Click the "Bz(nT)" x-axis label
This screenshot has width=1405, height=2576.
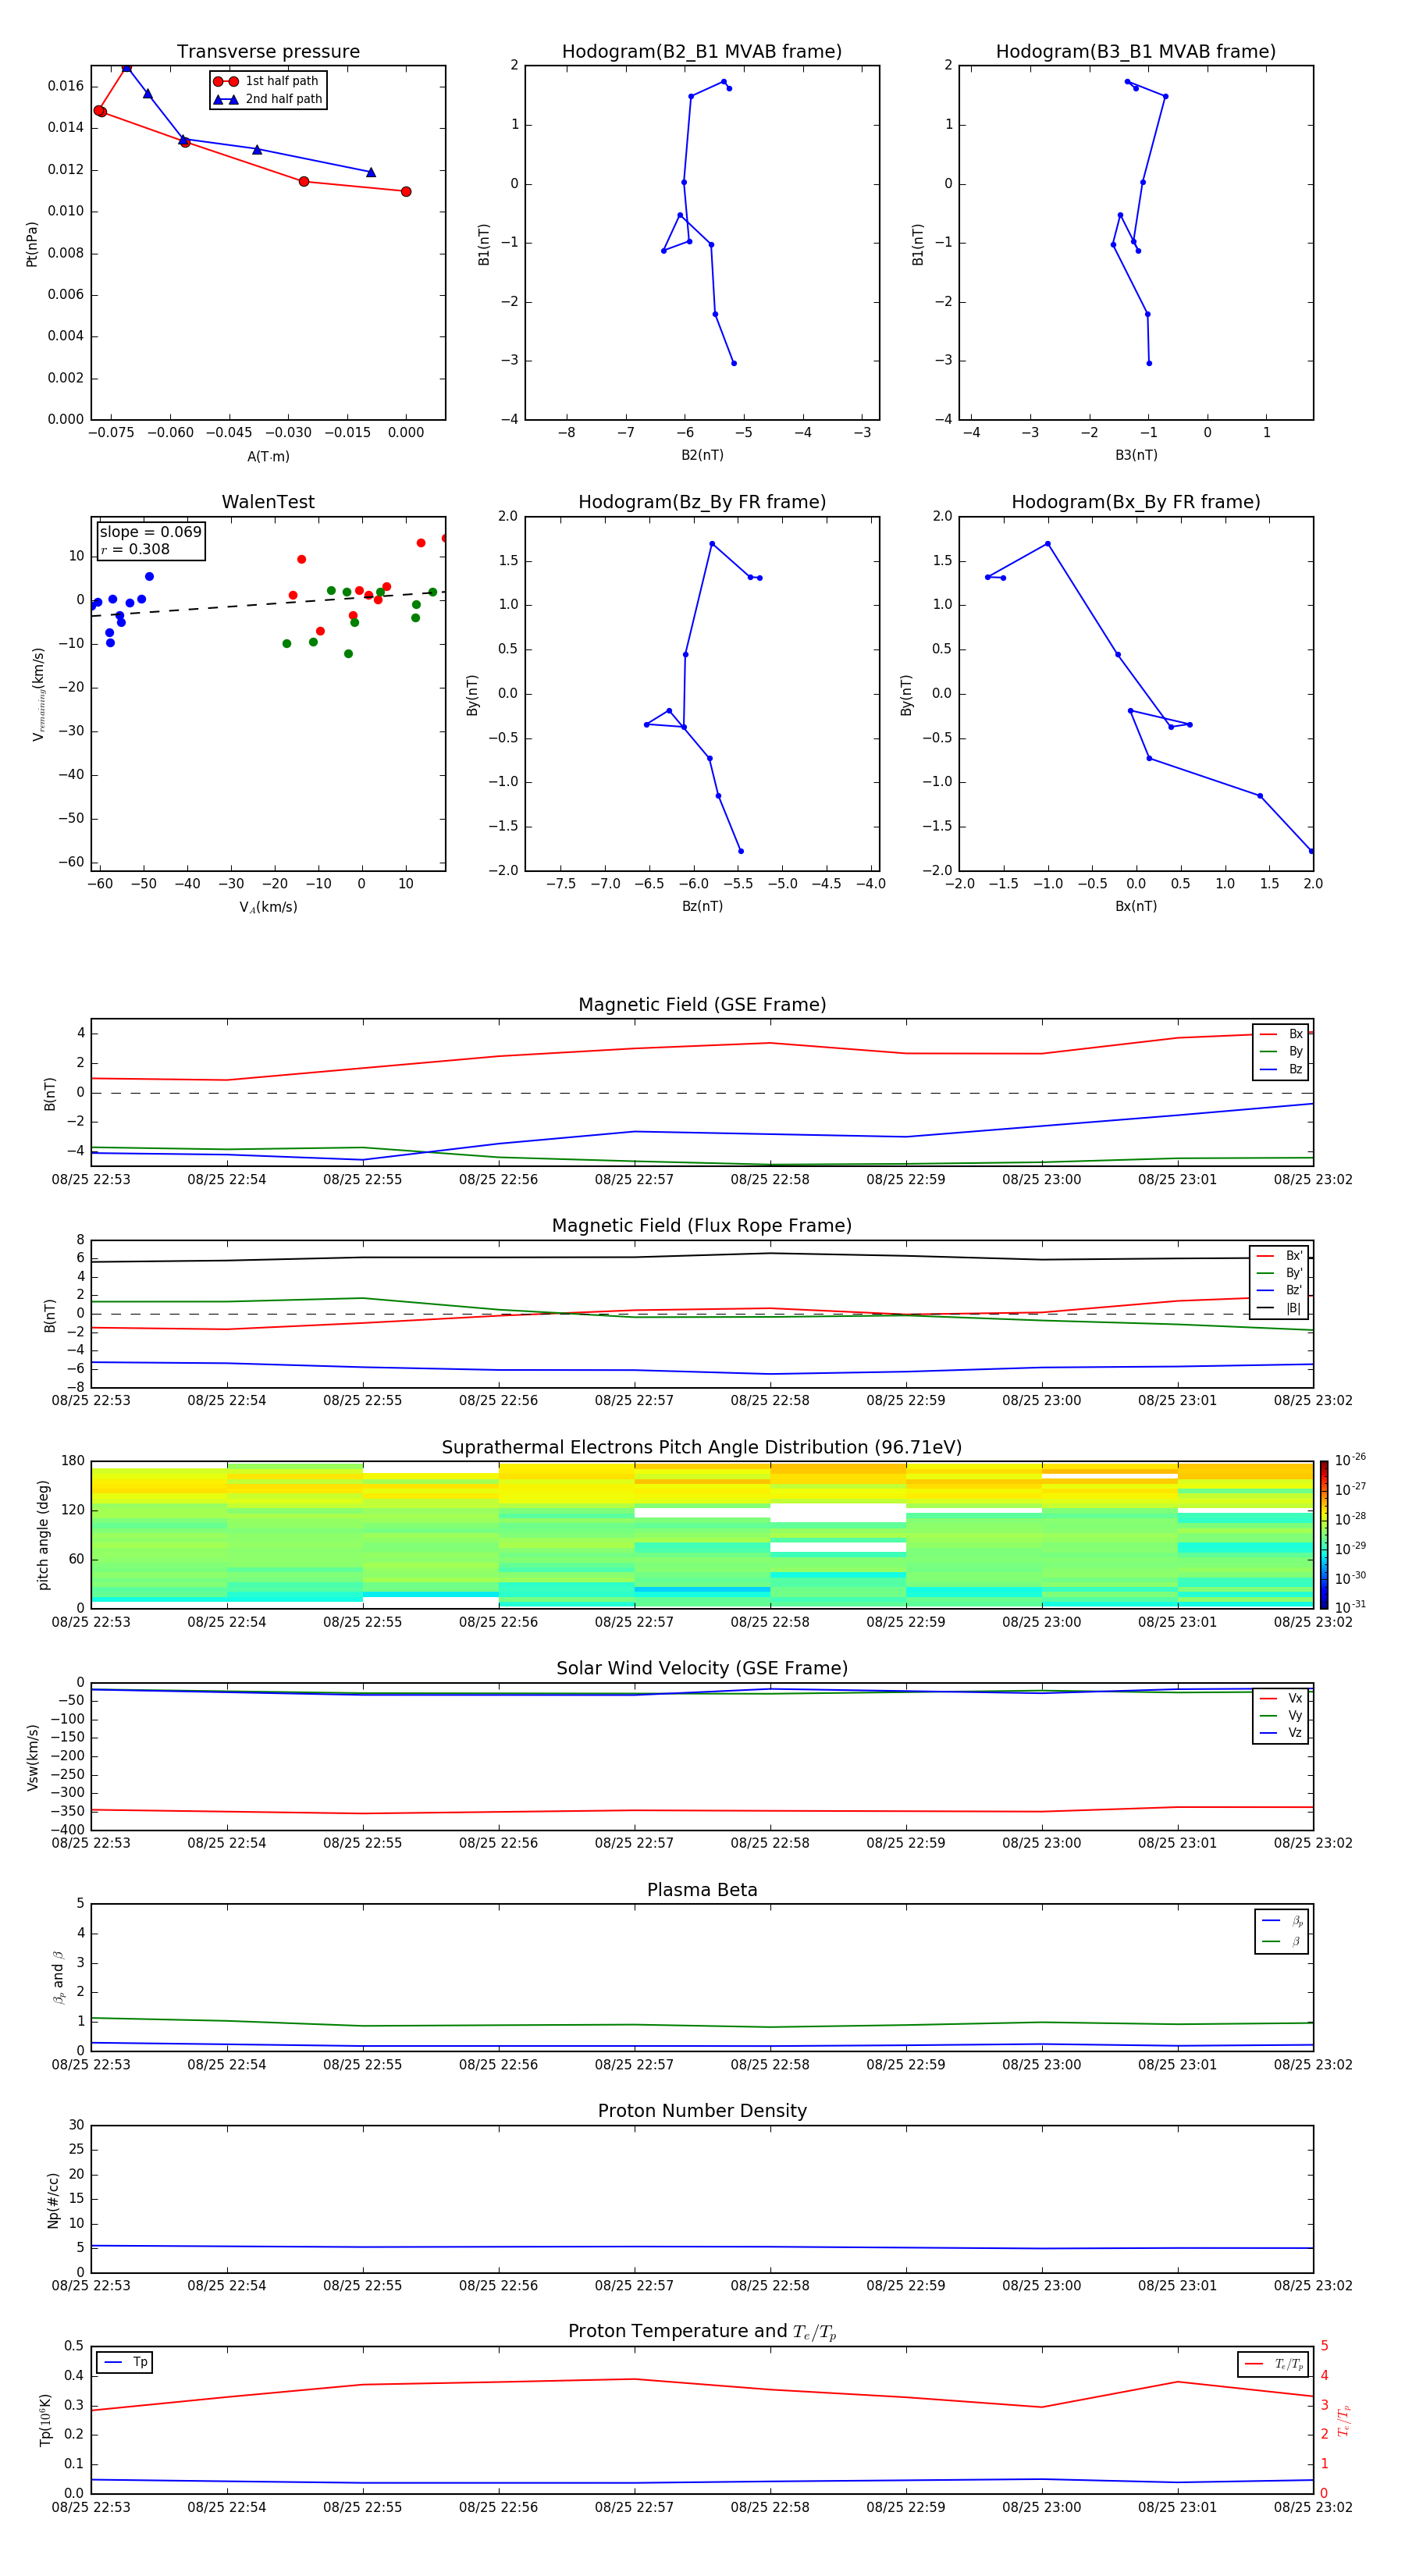click(702, 906)
